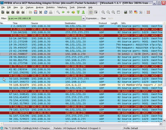The width and height of the screenshot is (166, 130).
Task: Click the Expression... button
Action: tap(93, 18)
